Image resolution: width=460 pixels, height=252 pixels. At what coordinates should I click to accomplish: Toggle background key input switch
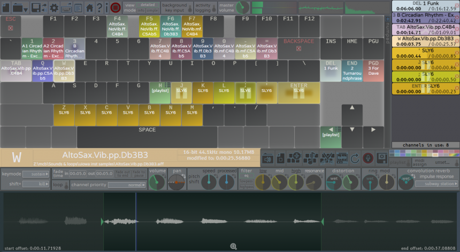[191, 9]
